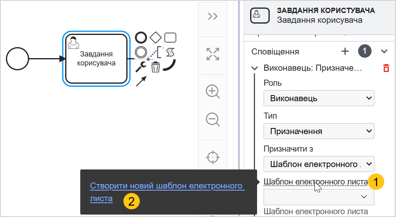Screen dimensions: 396x217
Task: Select the curved arc icon in context pad
Action: point(169,65)
